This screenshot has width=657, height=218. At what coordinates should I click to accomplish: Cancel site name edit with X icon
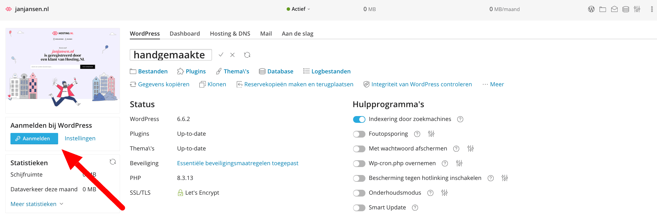point(233,55)
